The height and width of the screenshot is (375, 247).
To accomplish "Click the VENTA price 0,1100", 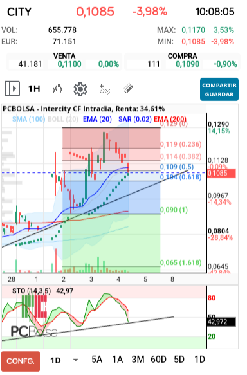I will click(69, 64).
